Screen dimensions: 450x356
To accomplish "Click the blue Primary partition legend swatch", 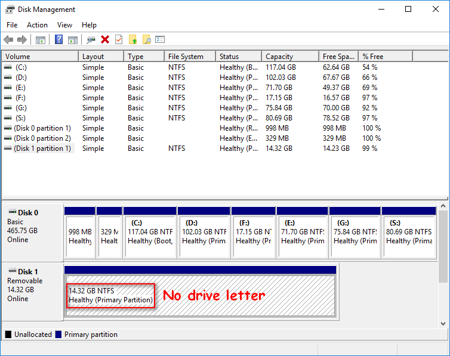I will pyautogui.click(x=58, y=335).
